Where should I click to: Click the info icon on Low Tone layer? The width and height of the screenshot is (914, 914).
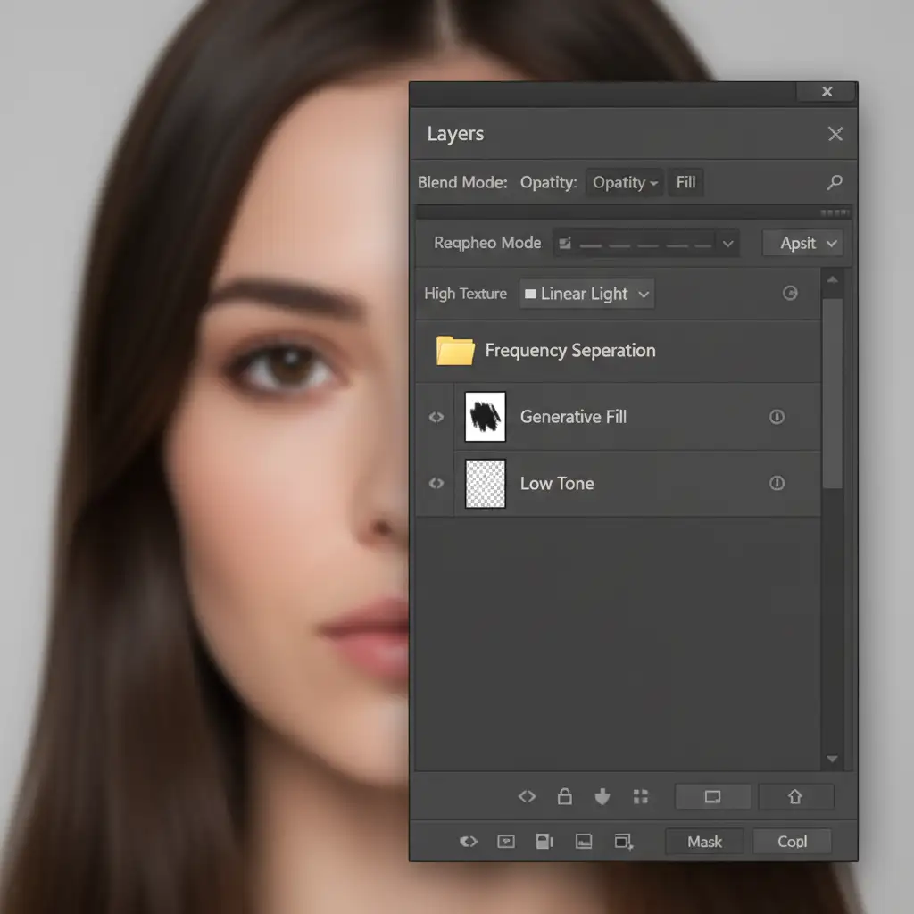click(777, 483)
